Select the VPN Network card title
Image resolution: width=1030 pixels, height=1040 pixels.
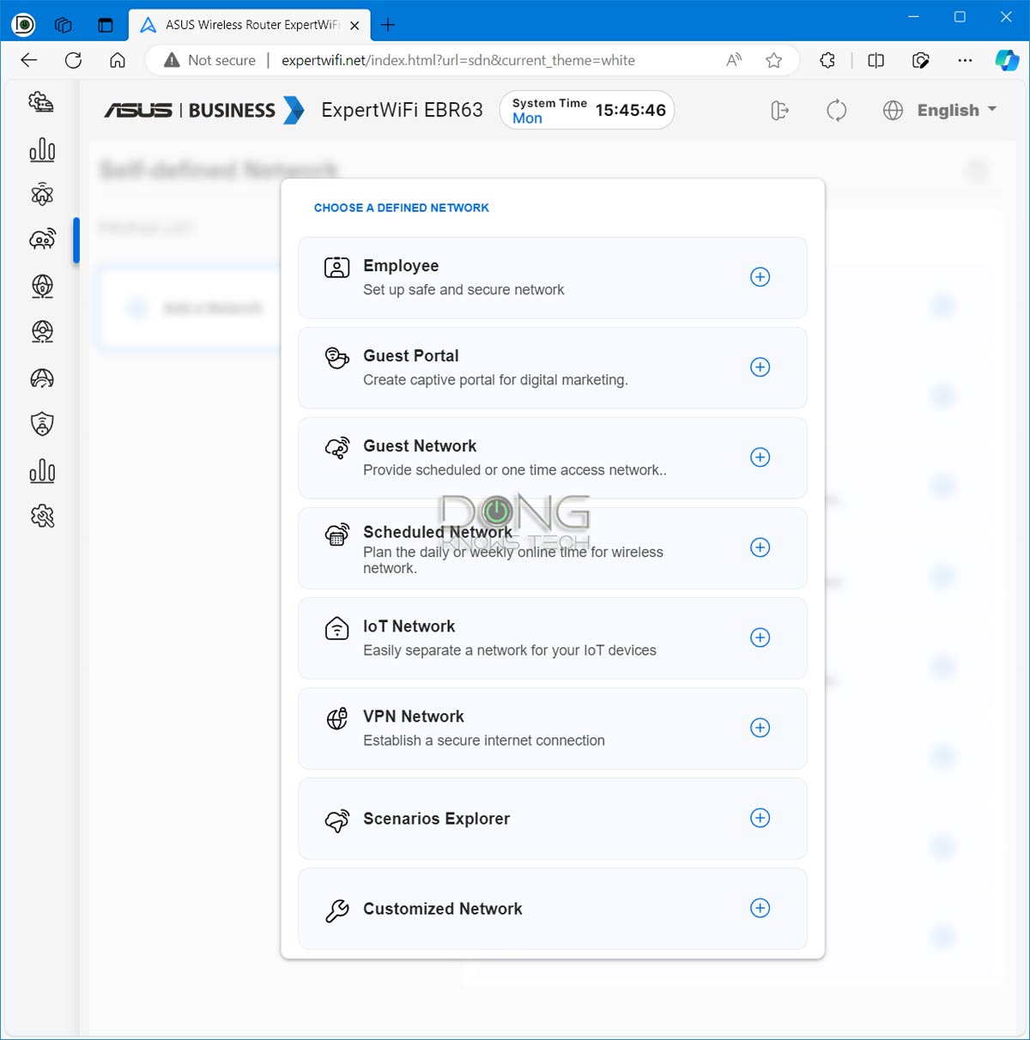tap(414, 717)
